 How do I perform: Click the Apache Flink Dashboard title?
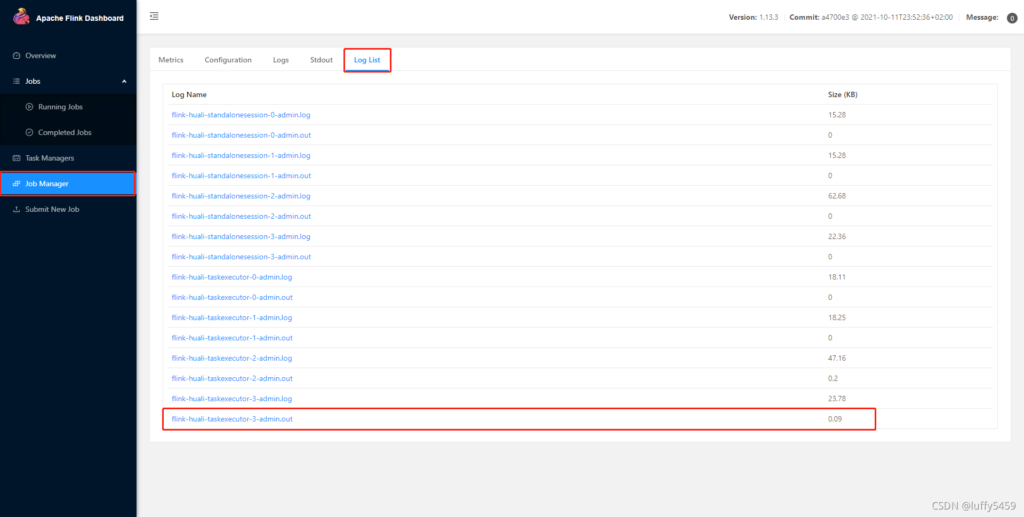pyautogui.click(x=80, y=18)
